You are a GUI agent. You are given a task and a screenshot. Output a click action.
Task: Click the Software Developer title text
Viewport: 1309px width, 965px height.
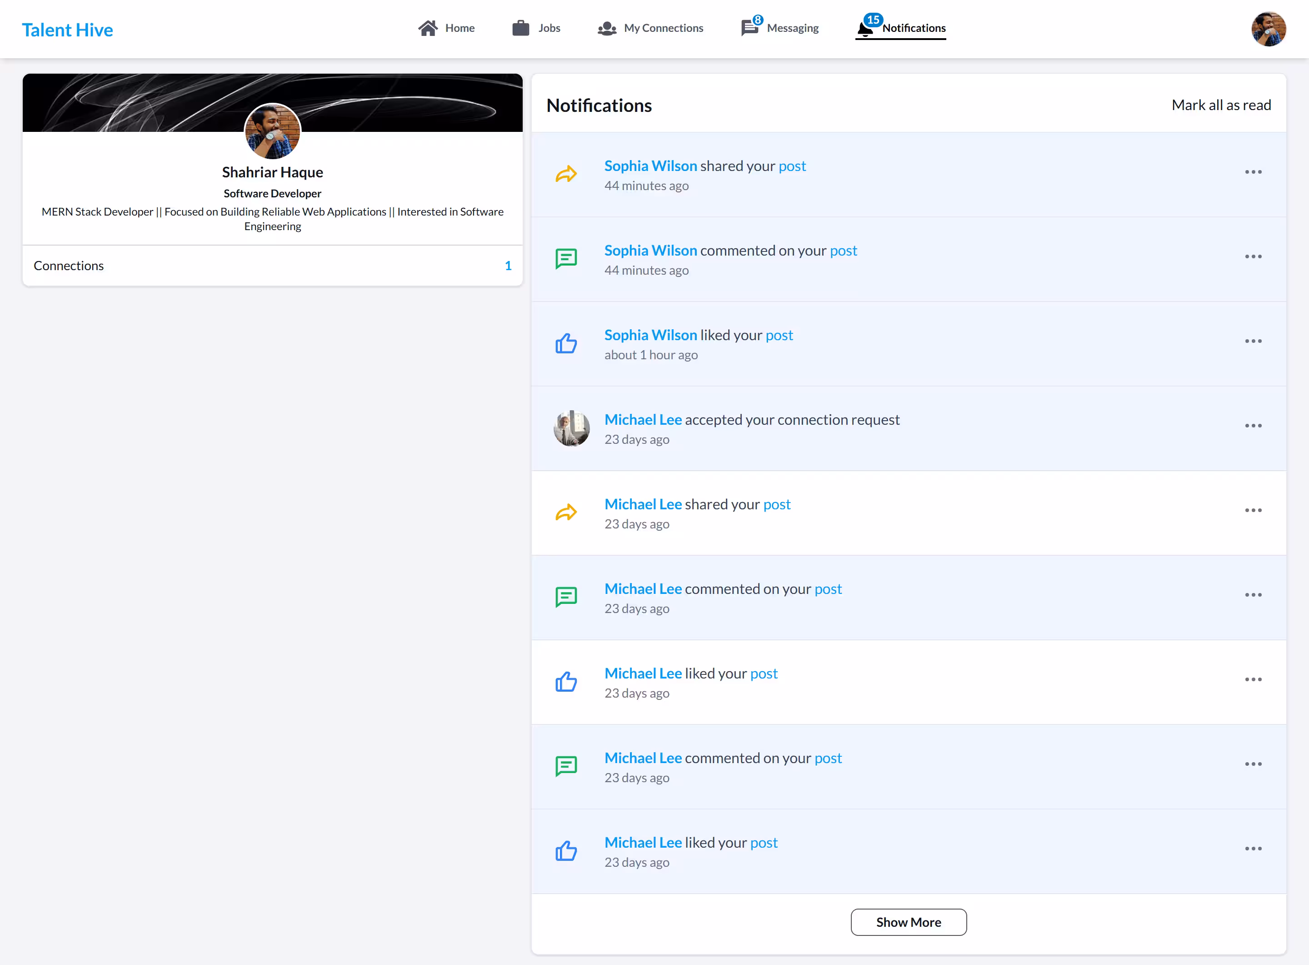pos(272,193)
